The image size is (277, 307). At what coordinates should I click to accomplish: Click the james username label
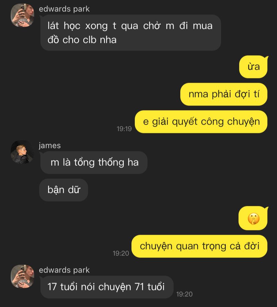(x=50, y=146)
